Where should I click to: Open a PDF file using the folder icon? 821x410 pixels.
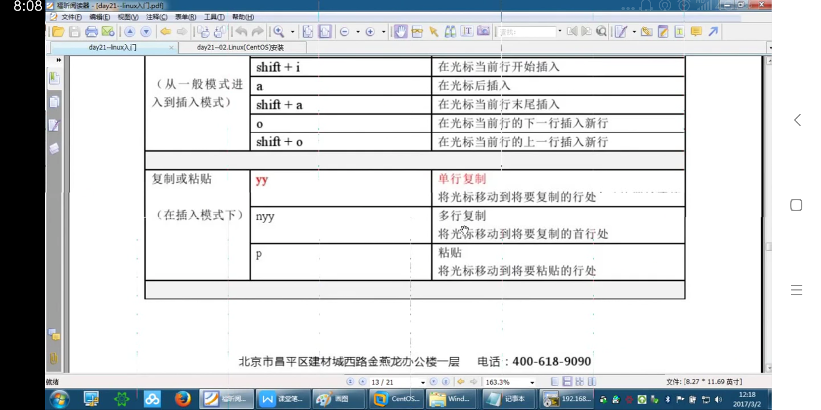pyautogui.click(x=58, y=32)
